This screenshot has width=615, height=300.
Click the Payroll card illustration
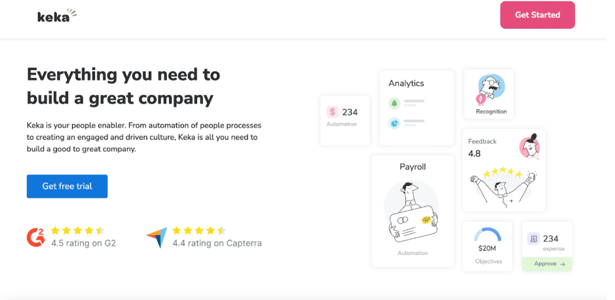click(413, 212)
